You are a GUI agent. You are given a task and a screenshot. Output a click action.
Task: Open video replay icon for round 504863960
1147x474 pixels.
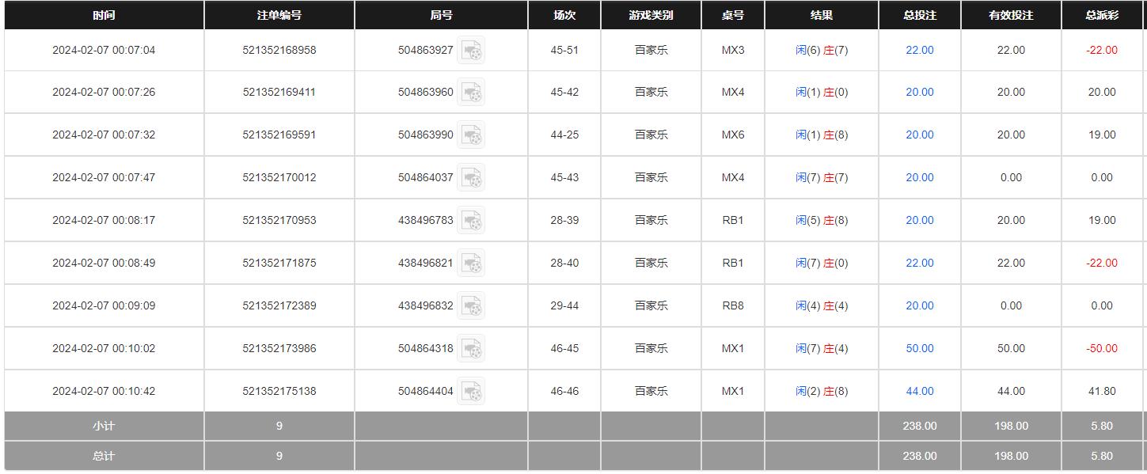[471, 93]
